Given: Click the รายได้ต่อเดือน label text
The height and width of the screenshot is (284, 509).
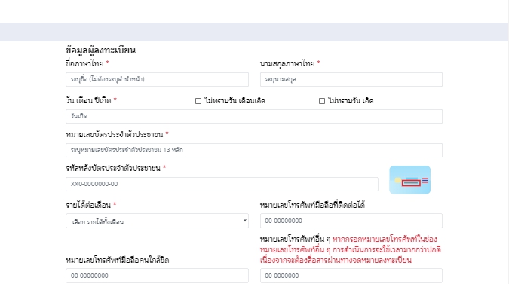Looking at the screenshot, I should tap(88, 205).
